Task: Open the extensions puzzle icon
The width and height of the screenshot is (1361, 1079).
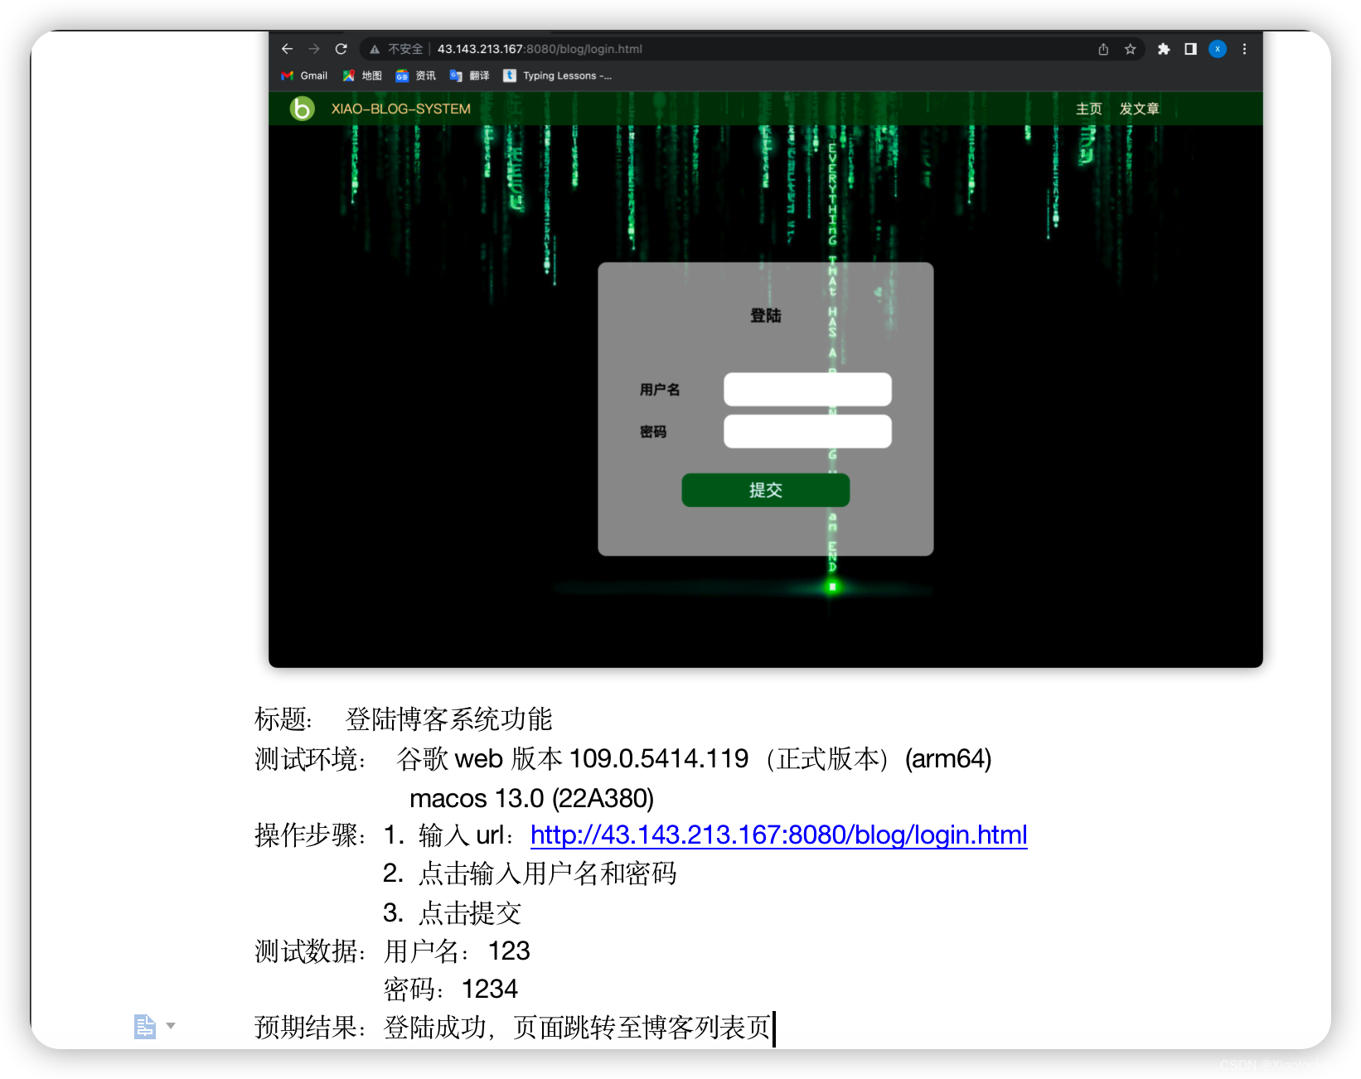Action: pos(1164,49)
